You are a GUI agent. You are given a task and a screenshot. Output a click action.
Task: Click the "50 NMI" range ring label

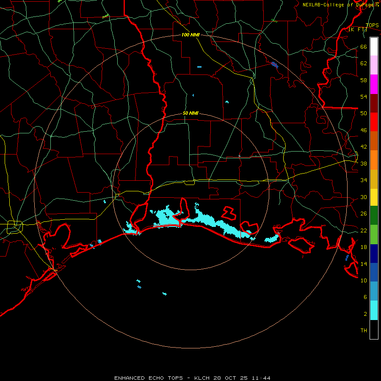tap(190, 113)
